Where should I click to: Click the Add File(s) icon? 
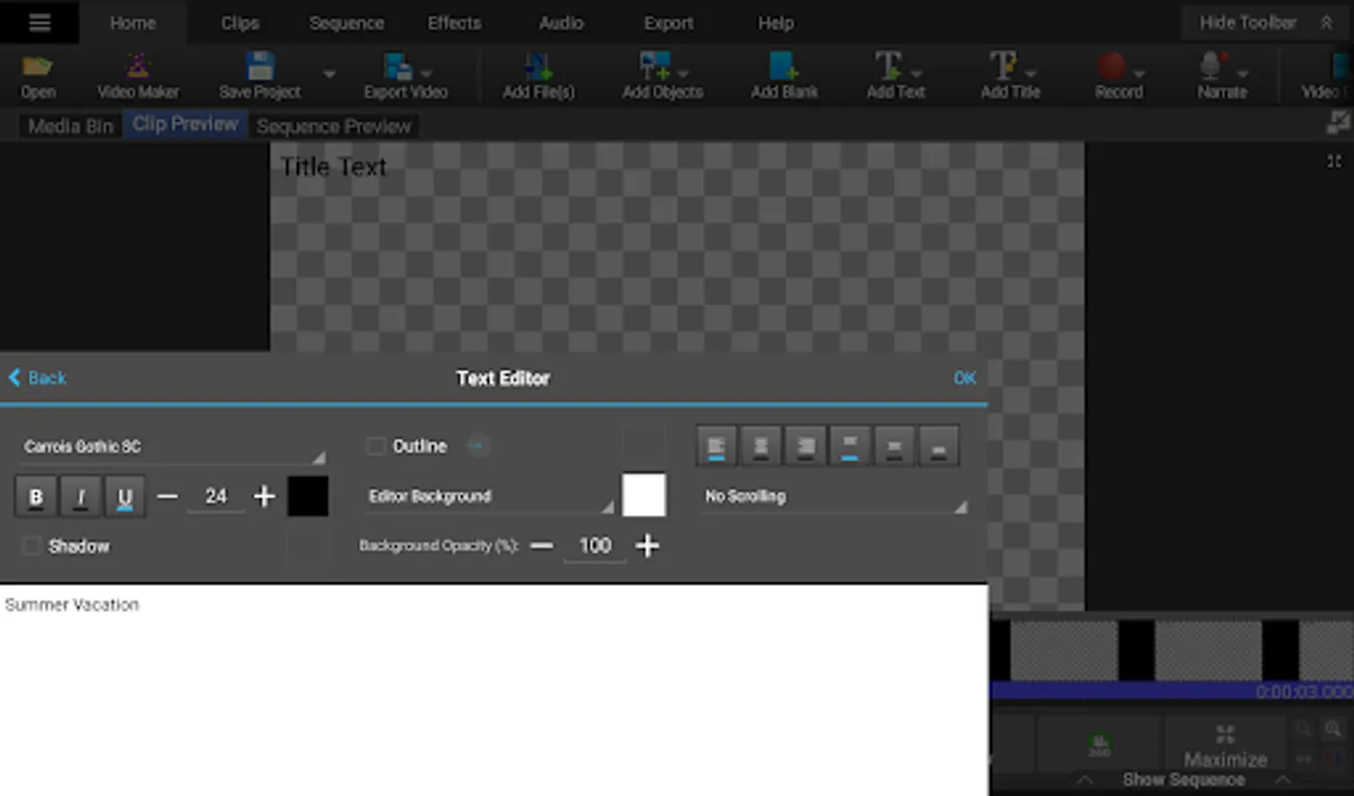538,66
